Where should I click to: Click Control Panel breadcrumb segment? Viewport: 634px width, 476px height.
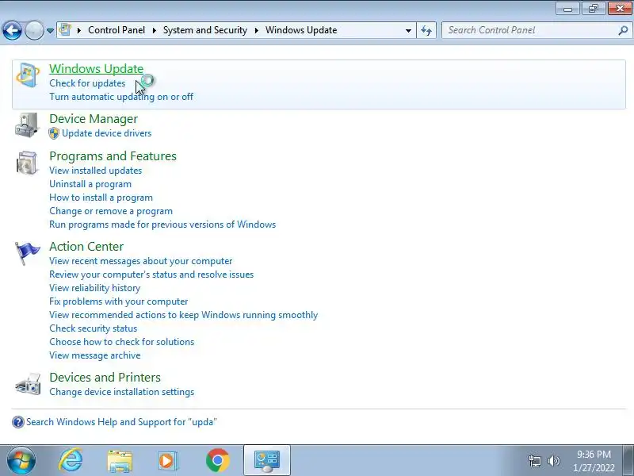[116, 30]
